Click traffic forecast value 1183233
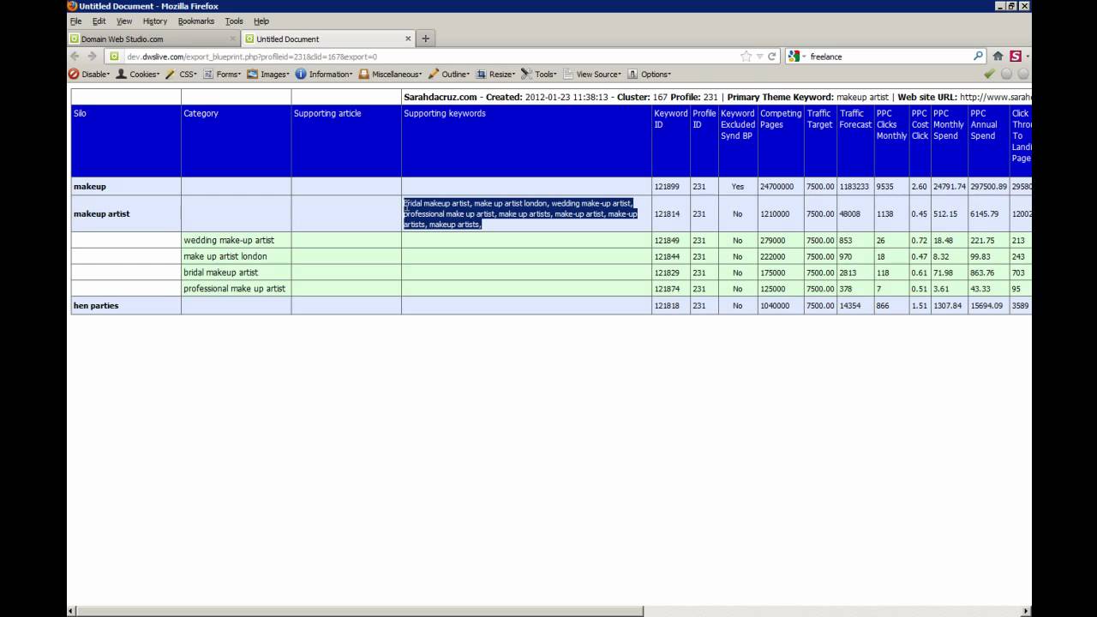Viewport: 1097px width, 617px height. point(854,186)
